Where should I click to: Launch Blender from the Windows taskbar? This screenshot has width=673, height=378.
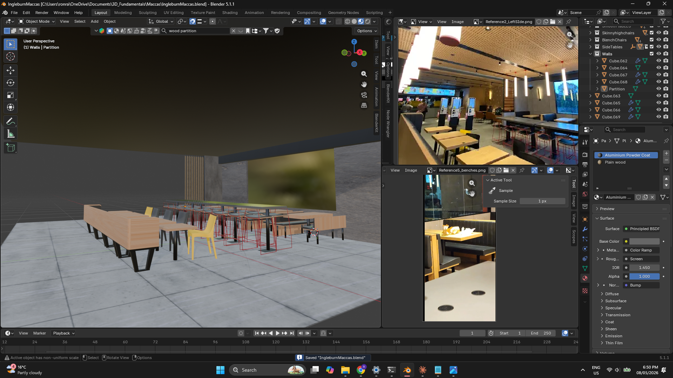[407, 370]
